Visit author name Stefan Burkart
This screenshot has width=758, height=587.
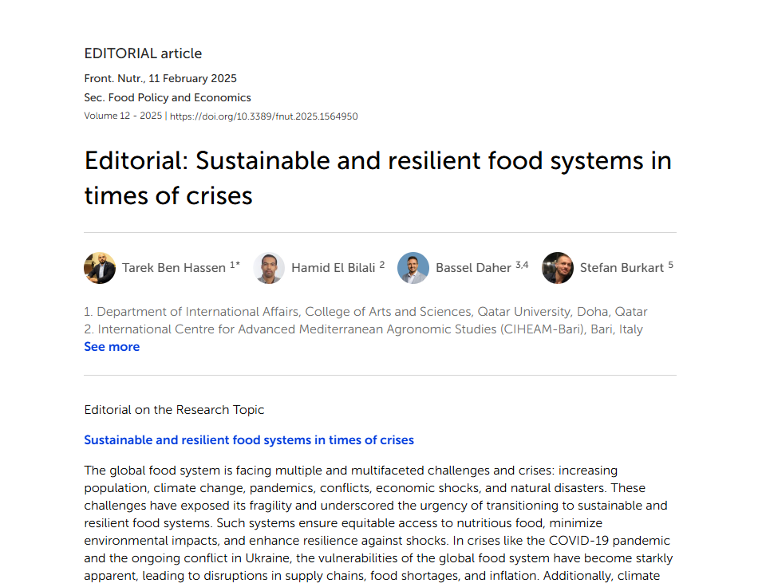coord(622,268)
